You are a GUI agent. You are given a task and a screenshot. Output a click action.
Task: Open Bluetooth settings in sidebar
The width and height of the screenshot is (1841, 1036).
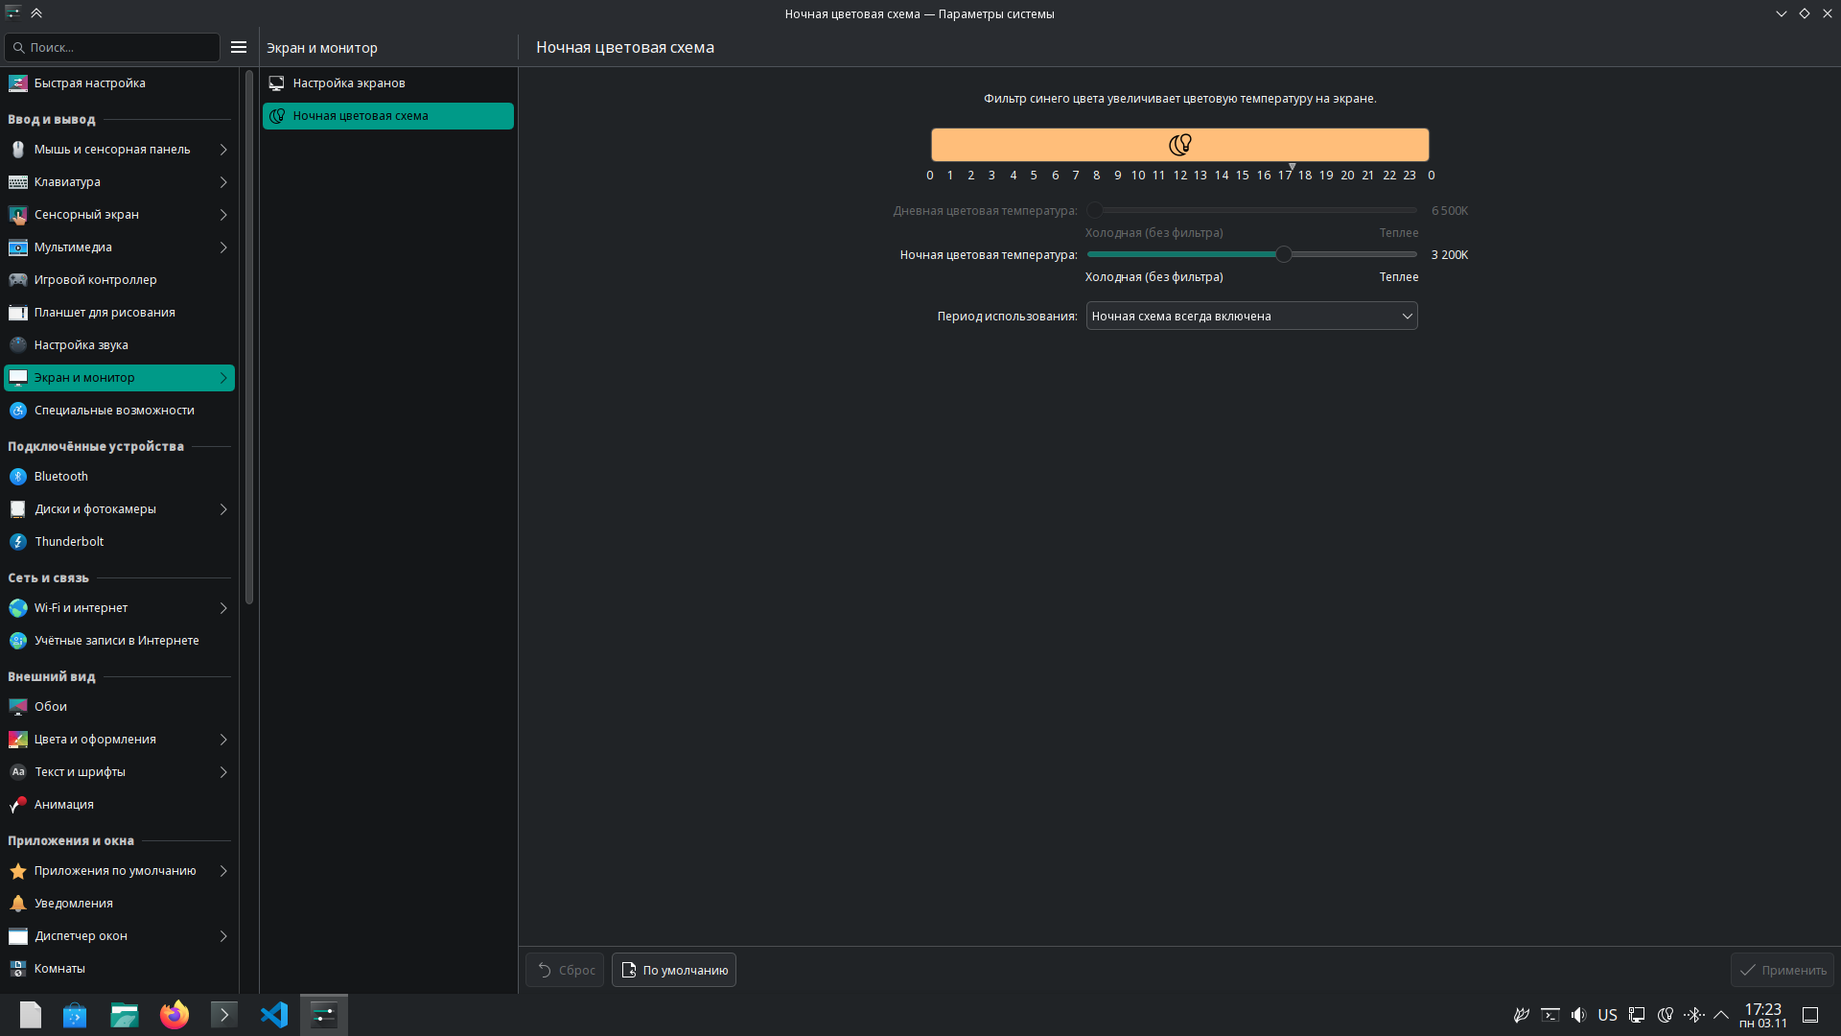(61, 477)
